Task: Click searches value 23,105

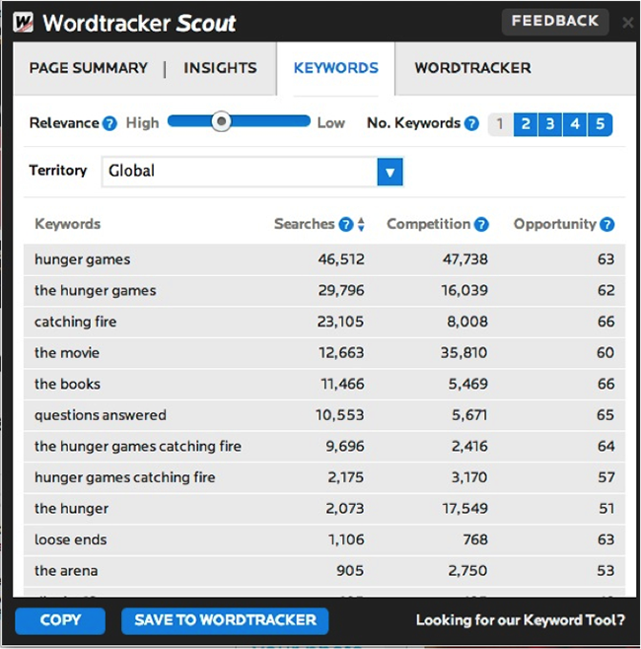Action: (340, 322)
